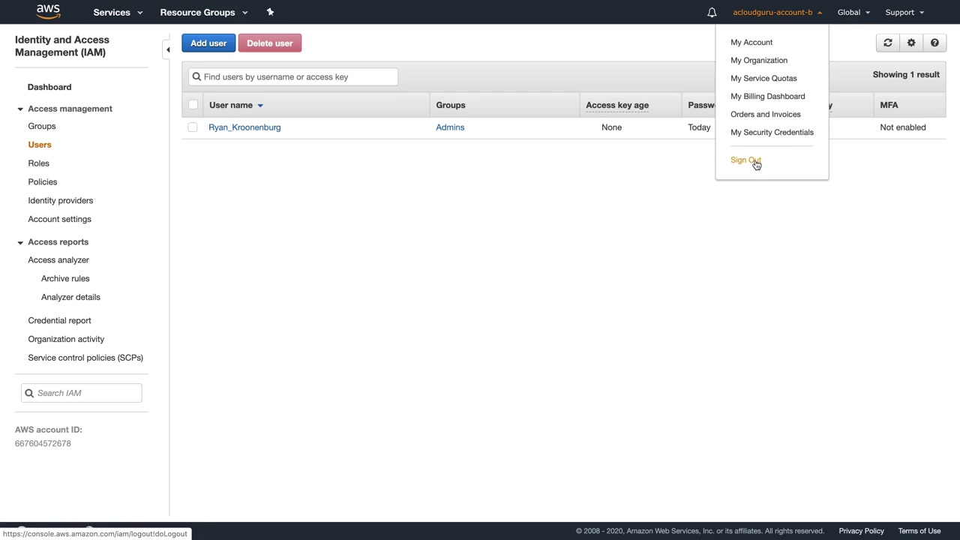Open the Resource Groups dropdown
Screen dimensions: 960x540
204,12
